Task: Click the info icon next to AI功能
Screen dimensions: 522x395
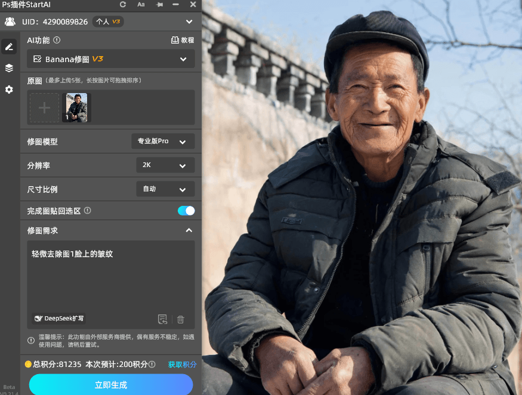Action: click(55, 40)
